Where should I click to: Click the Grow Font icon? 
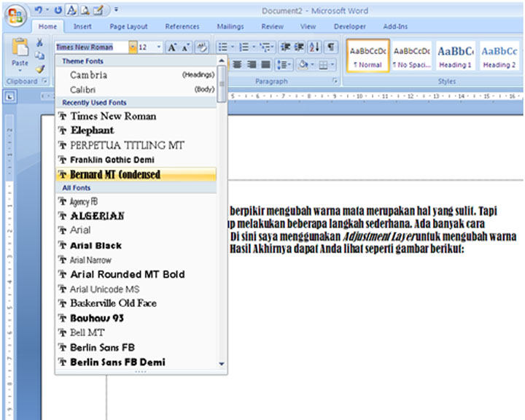(172, 47)
